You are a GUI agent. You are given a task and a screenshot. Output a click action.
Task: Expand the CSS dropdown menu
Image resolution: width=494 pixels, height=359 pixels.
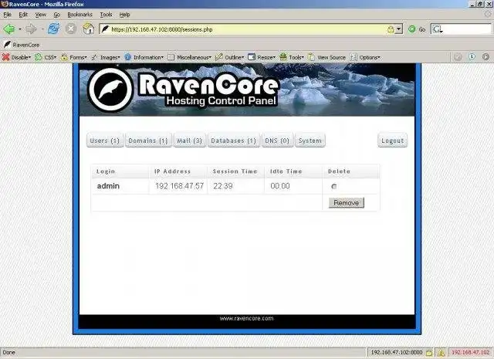click(x=46, y=57)
